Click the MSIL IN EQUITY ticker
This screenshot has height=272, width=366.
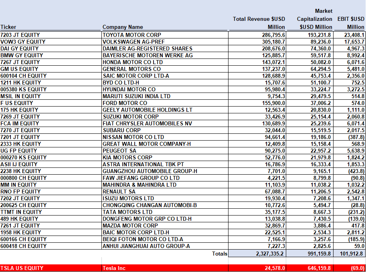pos(20,96)
